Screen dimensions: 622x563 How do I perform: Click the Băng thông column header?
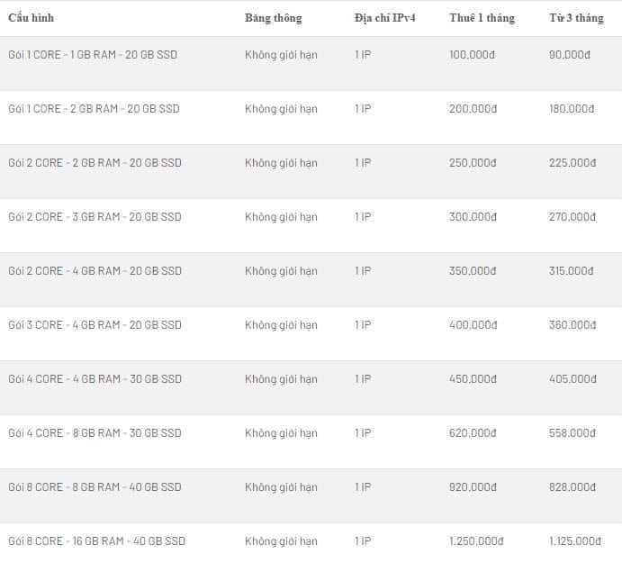click(x=273, y=18)
